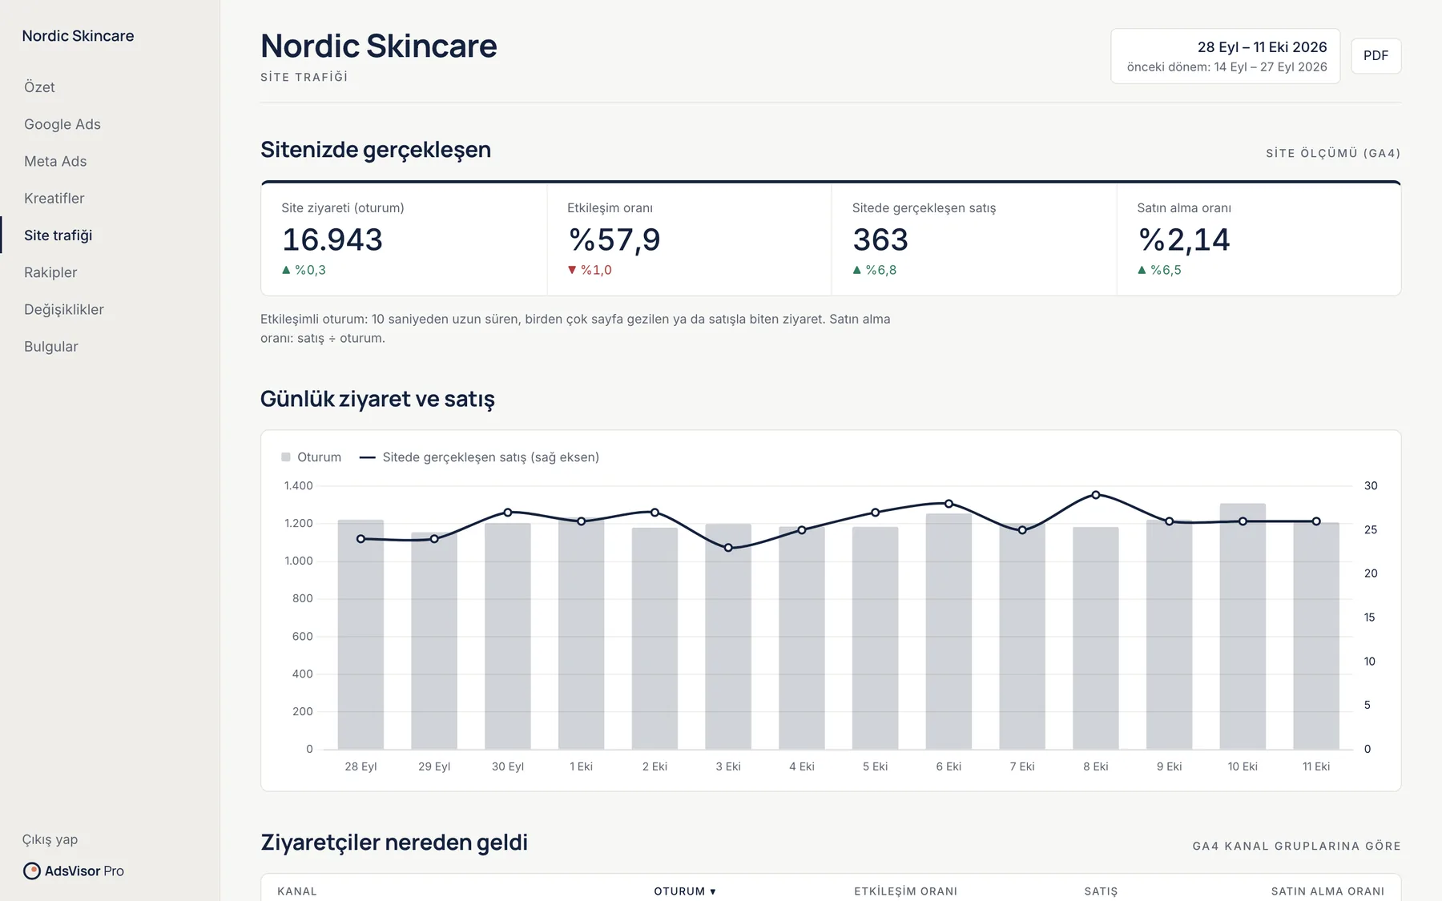This screenshot has width=1442, height=901.
Task: Open the Site trafiği page
Action: click(x=58, y=235)
